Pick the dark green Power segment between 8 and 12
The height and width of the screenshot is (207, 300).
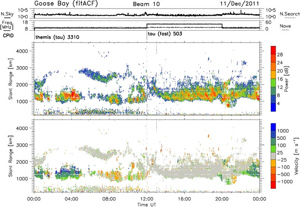[273, 91]
